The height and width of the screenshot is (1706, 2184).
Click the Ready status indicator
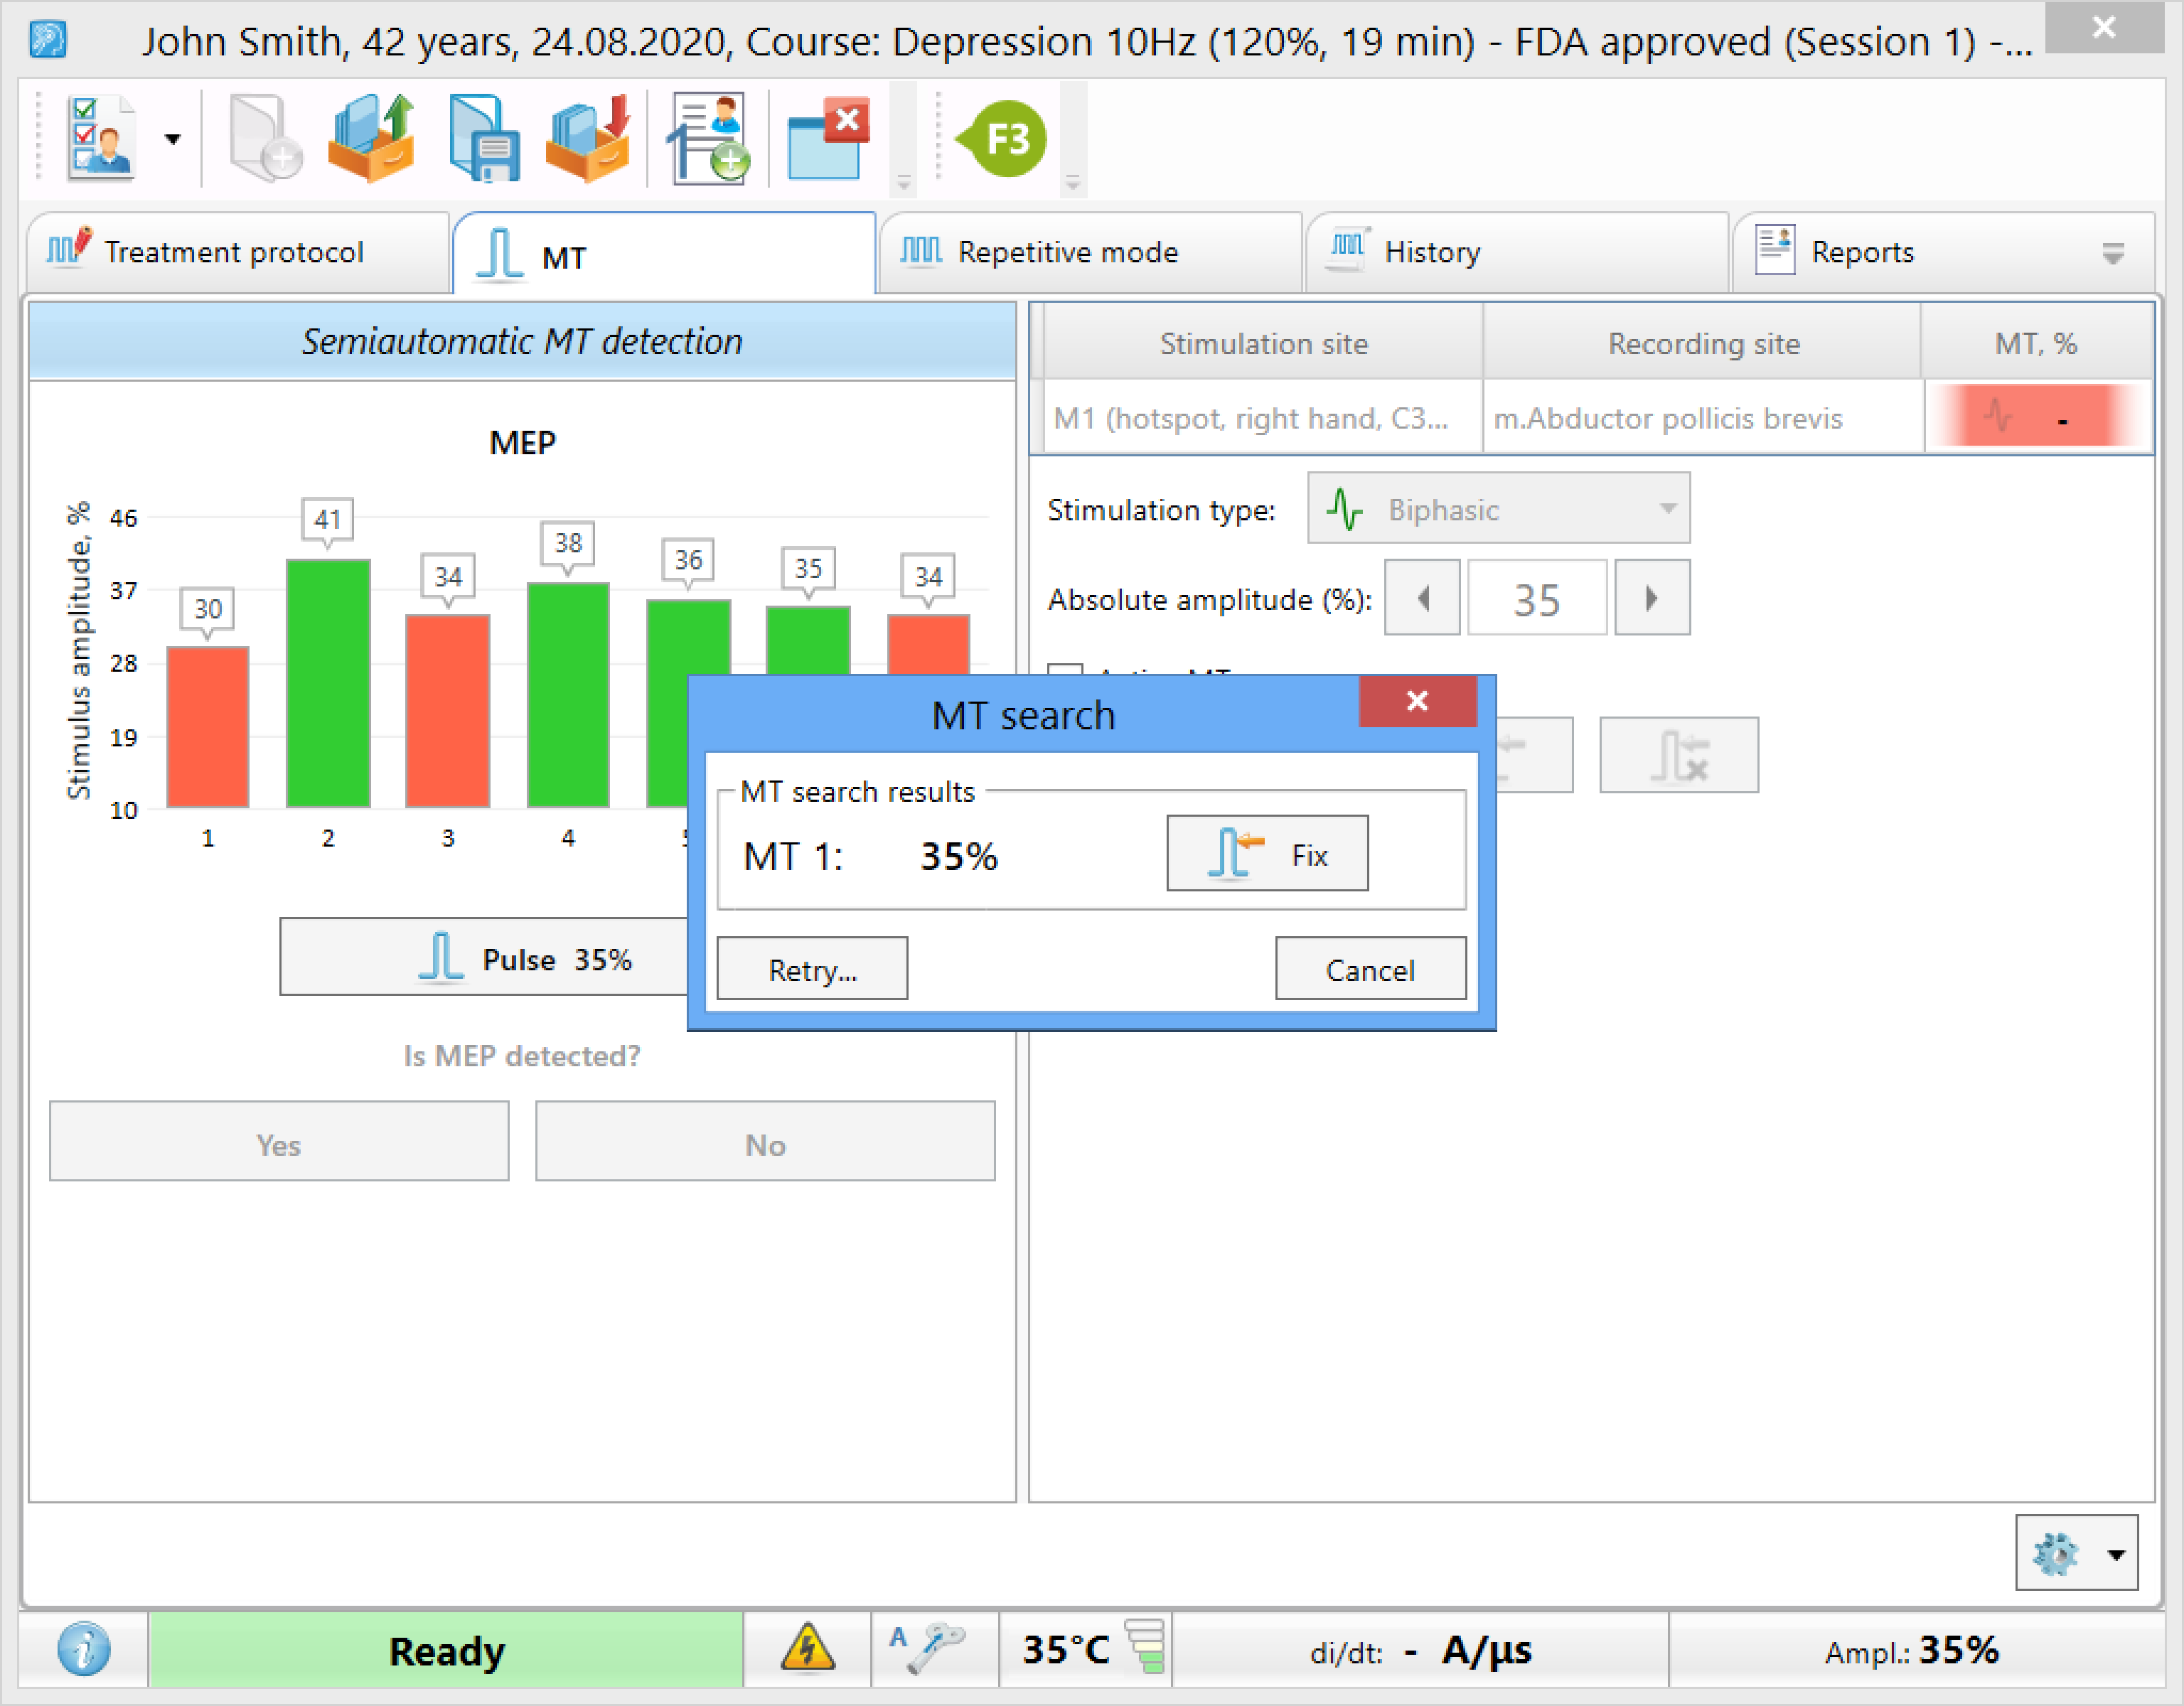(446, 1650)
